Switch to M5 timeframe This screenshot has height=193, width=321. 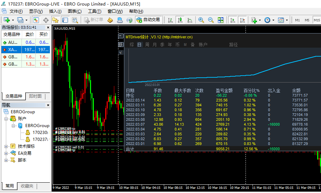click(307, 20)
